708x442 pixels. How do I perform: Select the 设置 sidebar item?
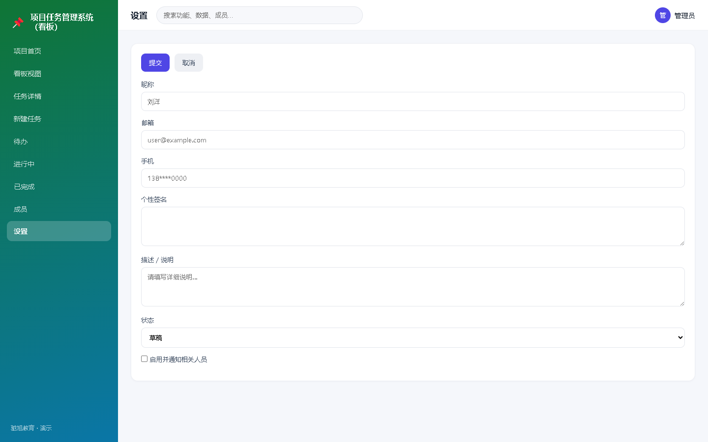tap(59, 231)
